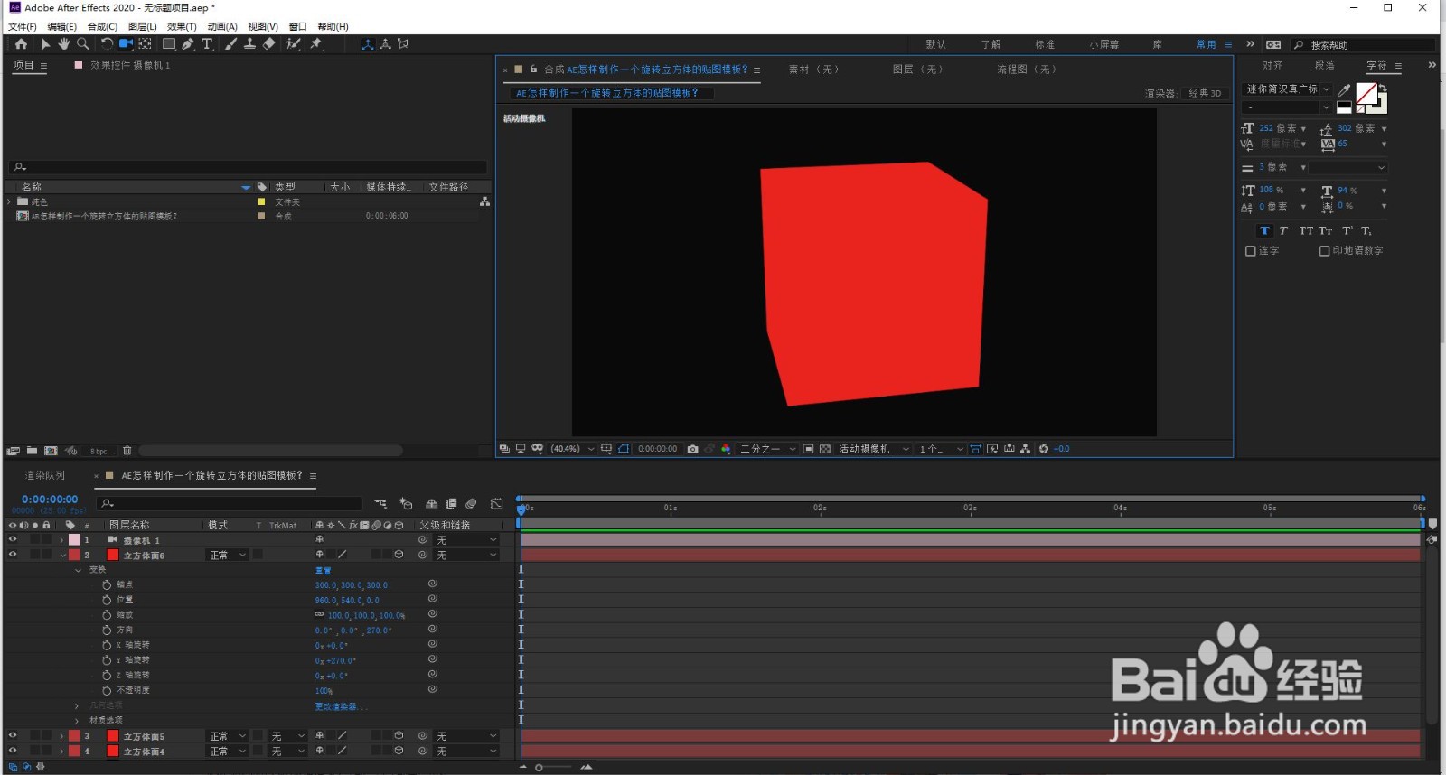
Task: Switch to the 段落 panel tab
Action: click(x=1325, y=66)
